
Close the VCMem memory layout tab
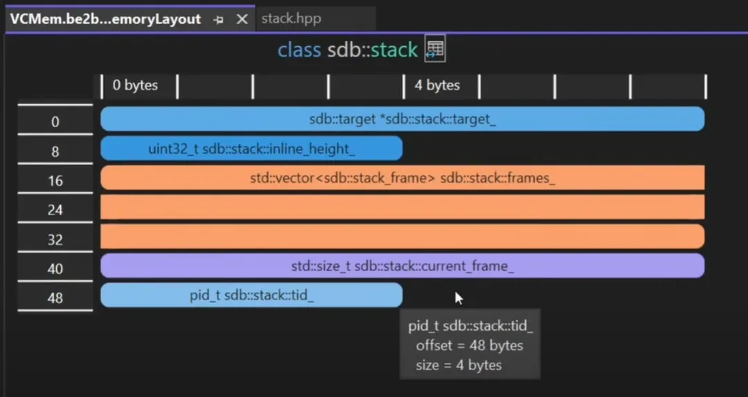242,19
